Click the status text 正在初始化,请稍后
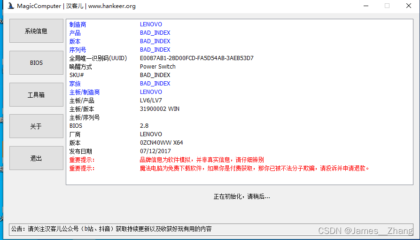Screen dimensions: 420x240 pos(242,197)
